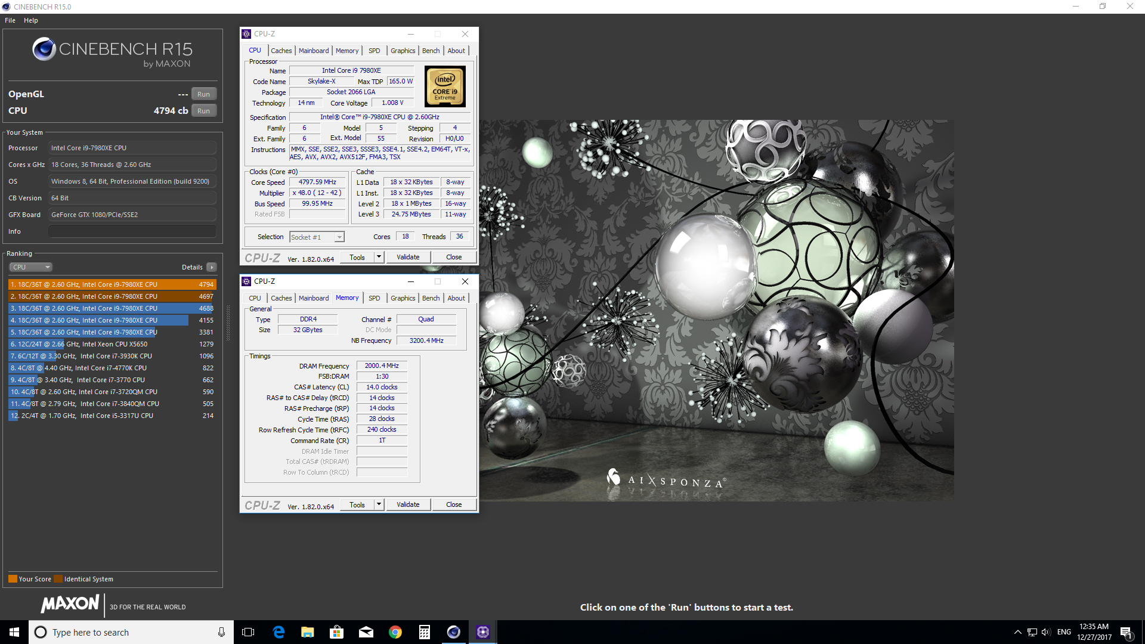Run the OpenGL benchmark
This screenshot has height=644, width=1145.
coord(204,94)
